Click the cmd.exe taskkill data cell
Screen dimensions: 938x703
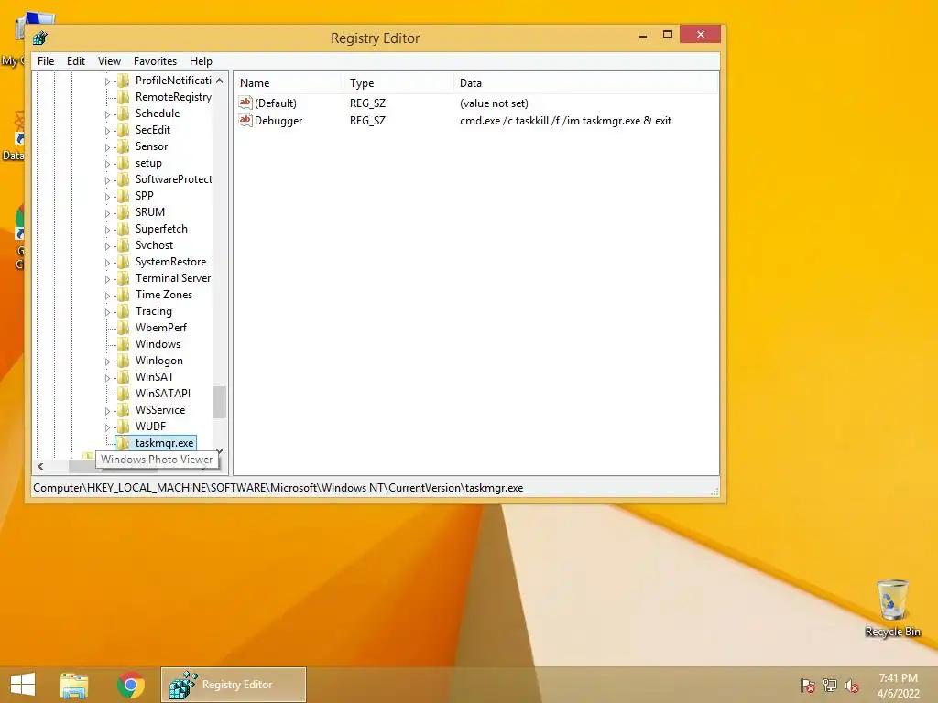pos(565,121)
